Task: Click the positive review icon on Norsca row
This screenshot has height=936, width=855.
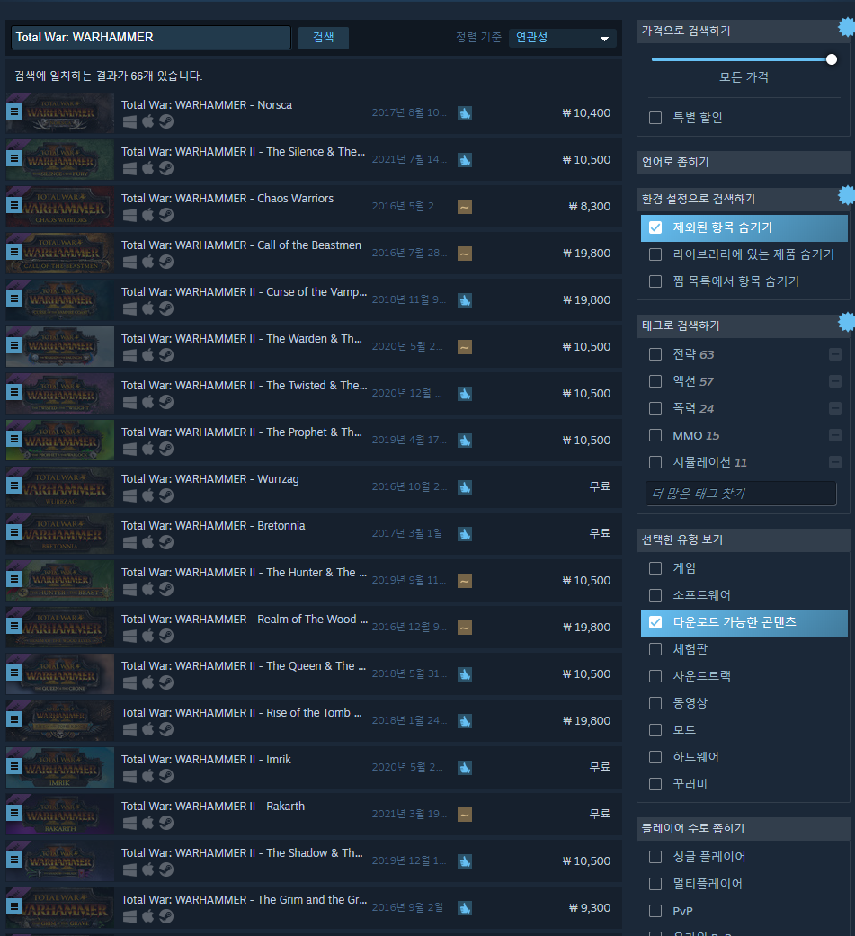Action: (x=465, y=113)
